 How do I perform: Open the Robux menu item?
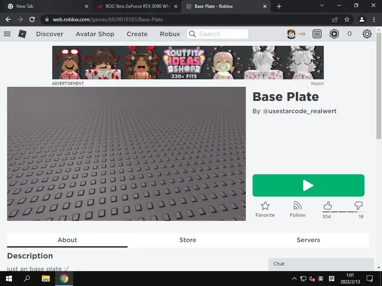click(170, 34)
